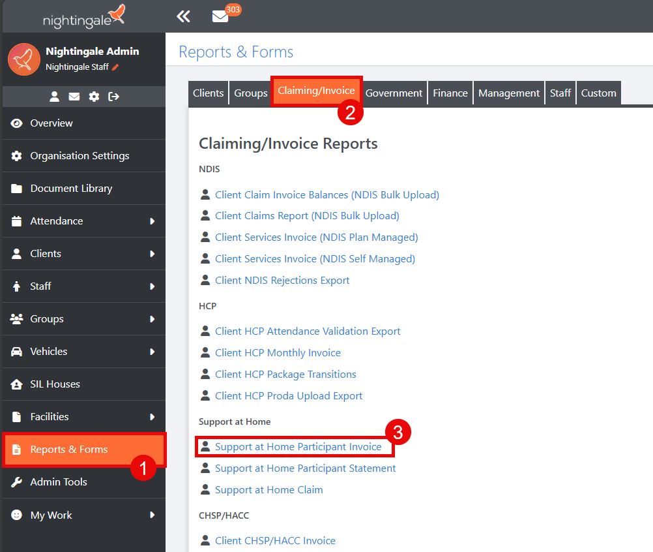This screenshot has width=653, height=552.
Task: Click the SIL Houses home icon
Action: click(x=16, y=384)
